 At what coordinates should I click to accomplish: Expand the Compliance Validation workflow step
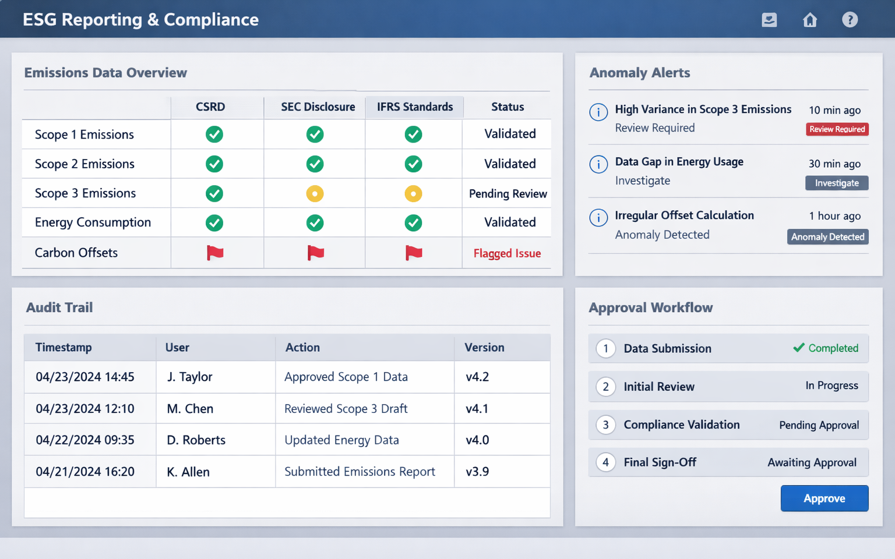(728, 424)
